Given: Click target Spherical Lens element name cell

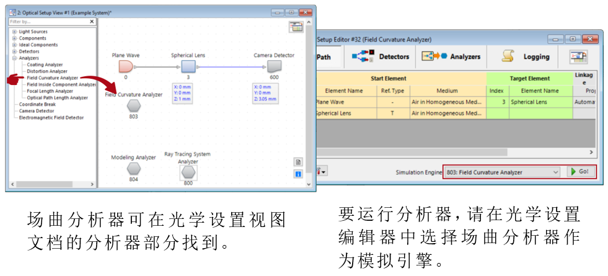Looking at the screenshot, I should 540,102.
